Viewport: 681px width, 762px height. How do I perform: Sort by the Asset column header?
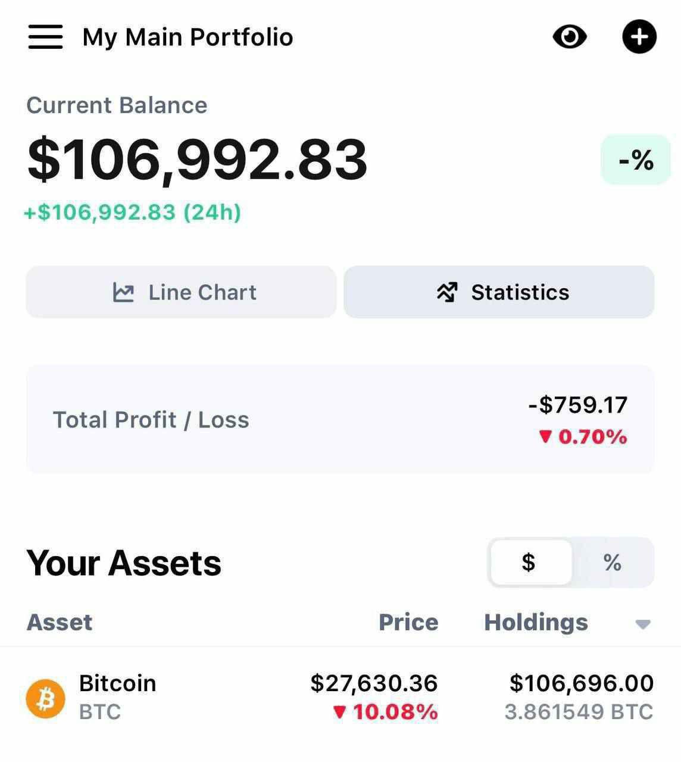pos(60,623)
